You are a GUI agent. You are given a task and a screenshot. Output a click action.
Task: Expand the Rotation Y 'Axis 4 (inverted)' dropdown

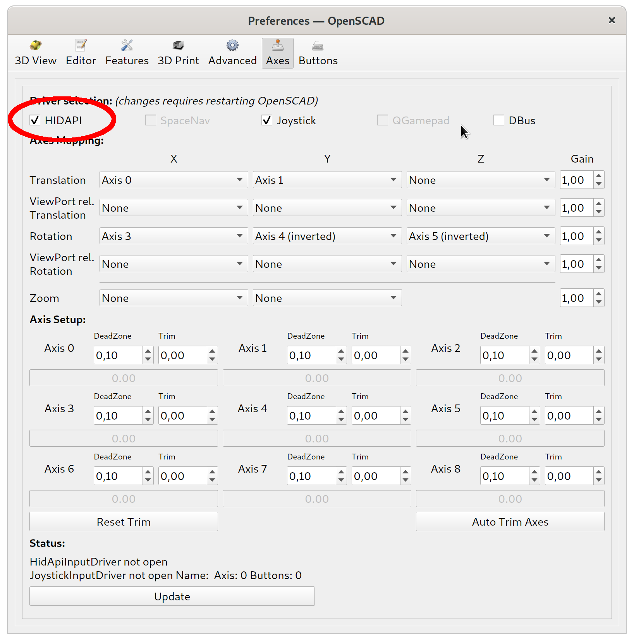(326, 236)
